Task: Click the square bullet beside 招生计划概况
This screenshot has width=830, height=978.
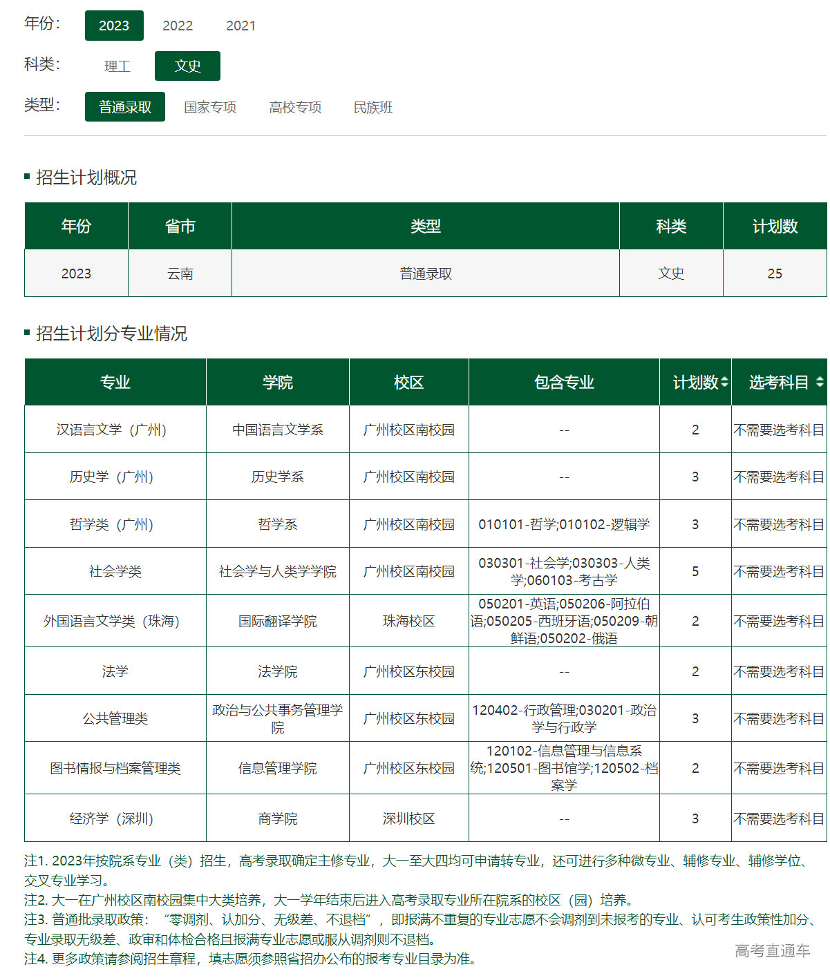Action: [26, 175]
